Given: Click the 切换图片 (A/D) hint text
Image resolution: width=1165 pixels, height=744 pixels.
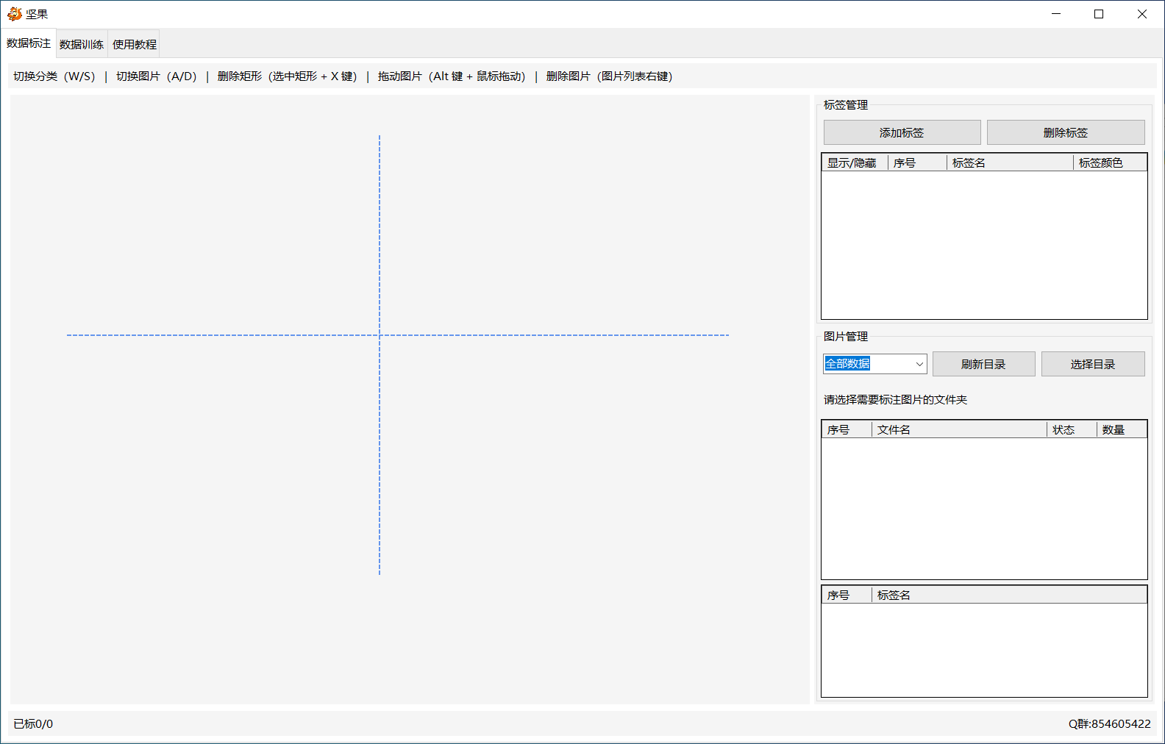Looking at the screenshot, I should click(x=157, y=76).
